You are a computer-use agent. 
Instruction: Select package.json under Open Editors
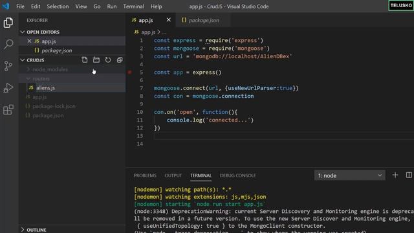tap(72, 50)
